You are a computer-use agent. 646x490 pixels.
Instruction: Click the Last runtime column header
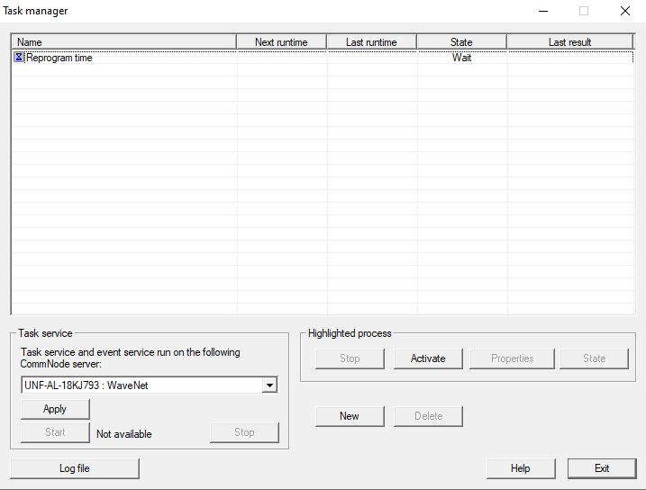(x=371, y=42)
